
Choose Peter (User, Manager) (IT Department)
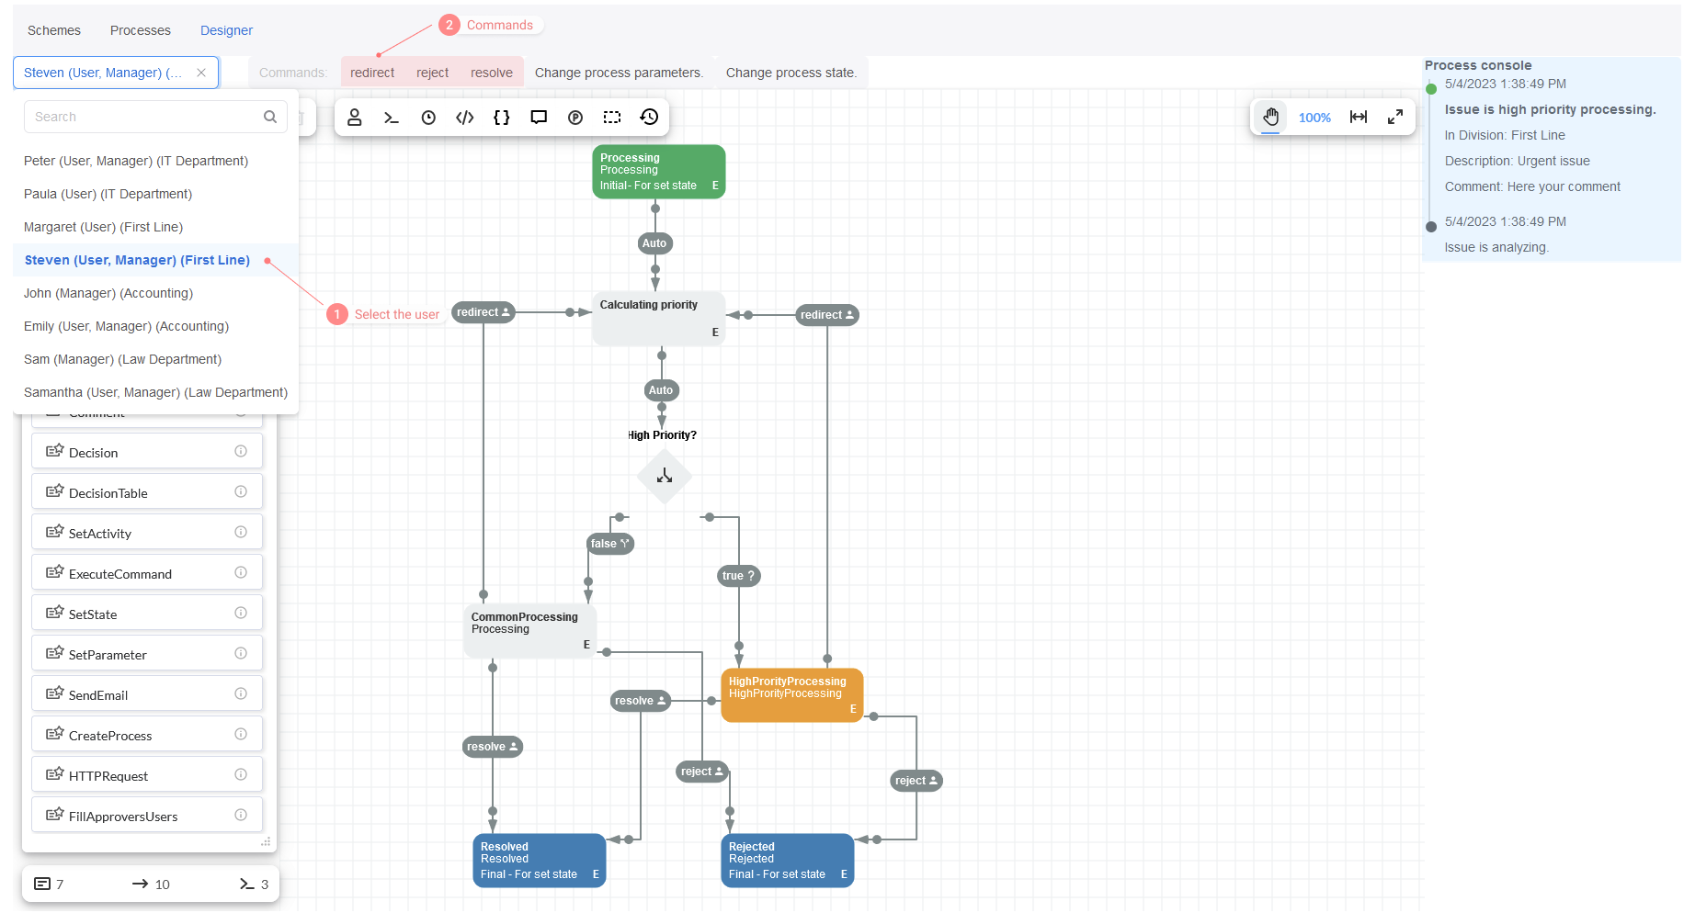tap(136, 161)
